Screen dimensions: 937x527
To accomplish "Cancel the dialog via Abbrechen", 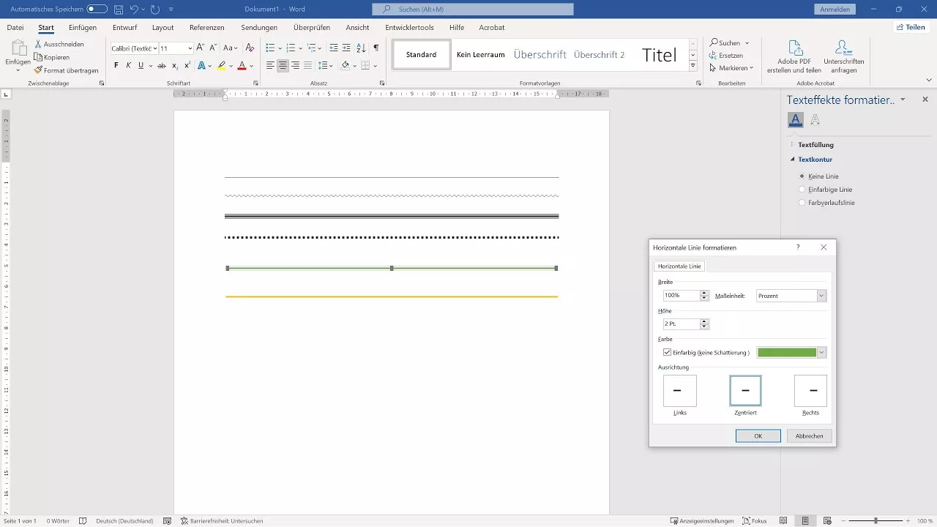I will (809, 436).
